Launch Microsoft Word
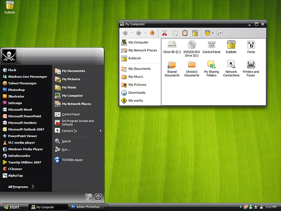Image resolution: width=281 pixels, height=211 pixels. coord(17,109)
